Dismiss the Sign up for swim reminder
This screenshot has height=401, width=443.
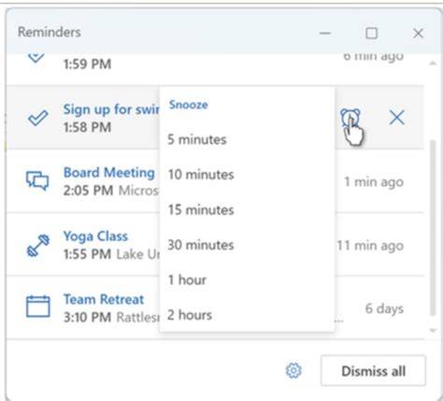396,118
